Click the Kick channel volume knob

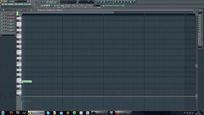[5, 21]
